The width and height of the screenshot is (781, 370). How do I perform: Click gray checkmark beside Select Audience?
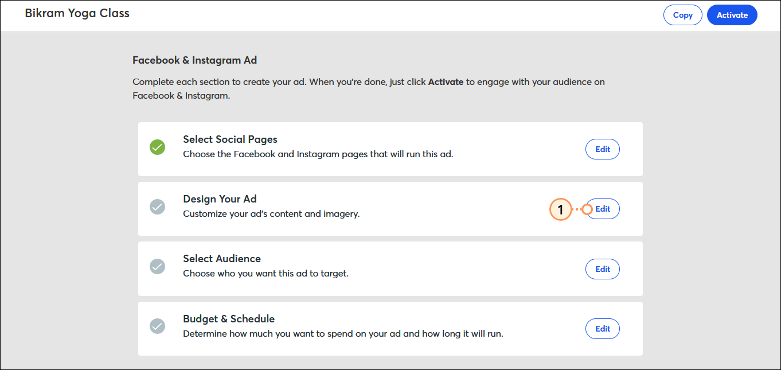(157, 267)
